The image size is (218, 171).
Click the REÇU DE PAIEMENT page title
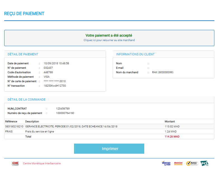pos(24,14)
